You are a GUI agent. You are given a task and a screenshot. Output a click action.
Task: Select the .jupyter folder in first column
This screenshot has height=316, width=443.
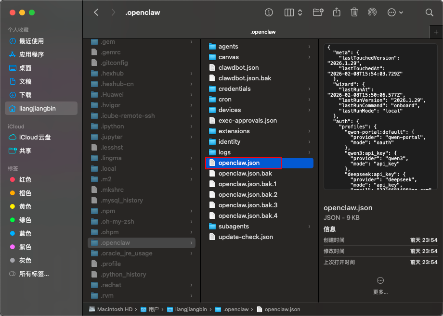pyautogui.click(x=142, y=137)
